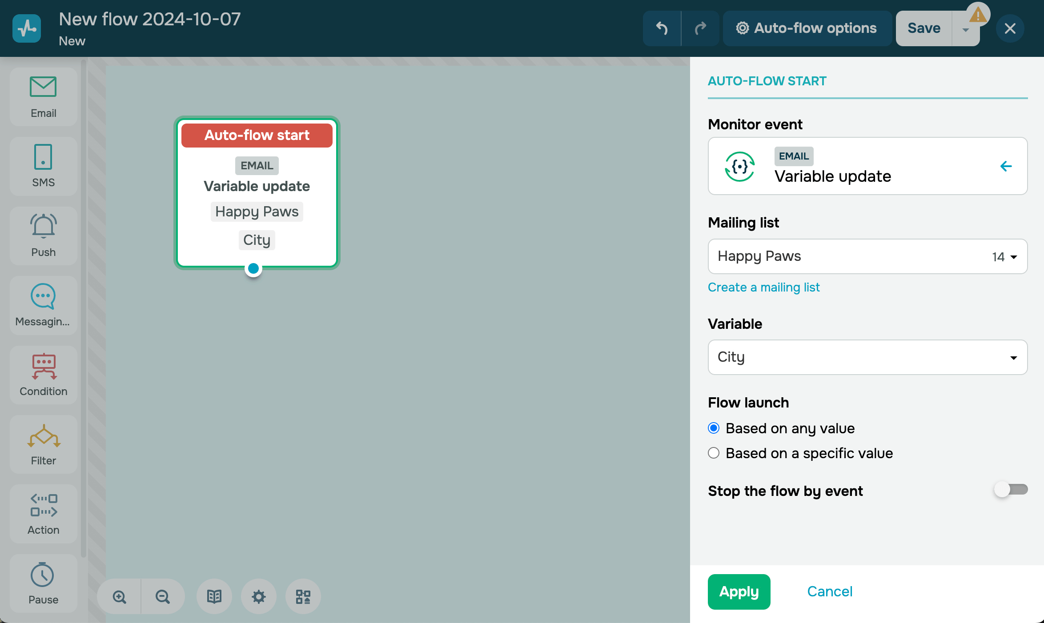The width and height of the screenshot is (1044, 623).
Task: Click Create a mailing list link
Action: point(763,288)
